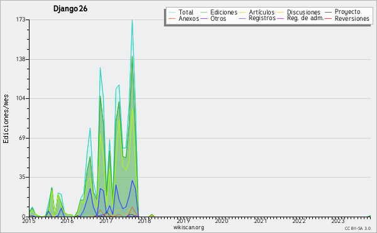Click the Reversiones red line swatch
Image resolution: width=377 pixels, height=233 pixels.
[329, 18]
